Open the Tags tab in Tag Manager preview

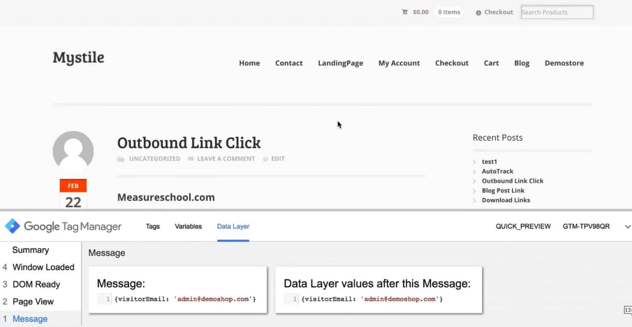tap(152, 226)
